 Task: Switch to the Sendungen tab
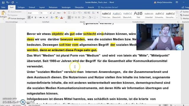(x=66, y=7)
